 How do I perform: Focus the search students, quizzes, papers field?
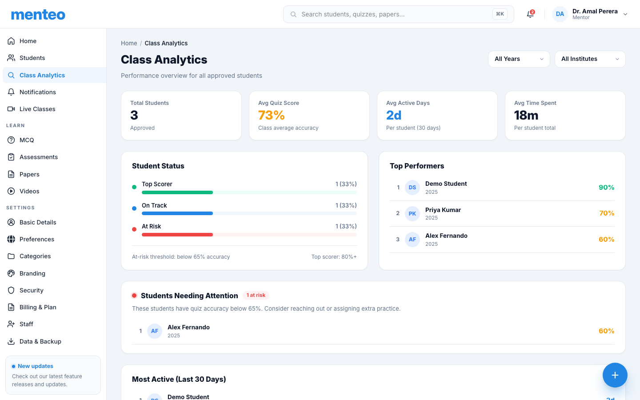pyautogui.click(x=399, y=14)
